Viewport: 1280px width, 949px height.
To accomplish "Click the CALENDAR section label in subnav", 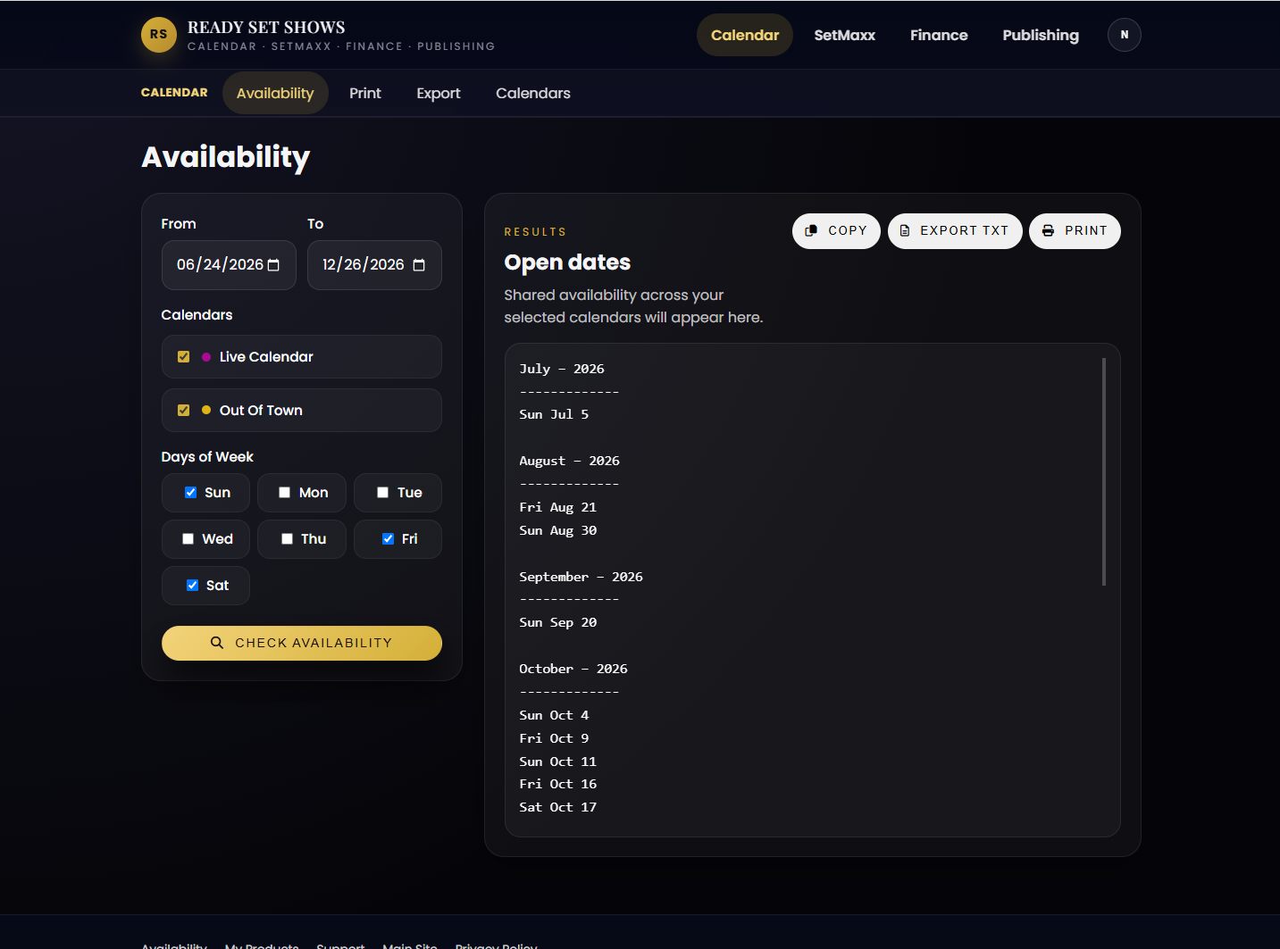I will point(174,93).
